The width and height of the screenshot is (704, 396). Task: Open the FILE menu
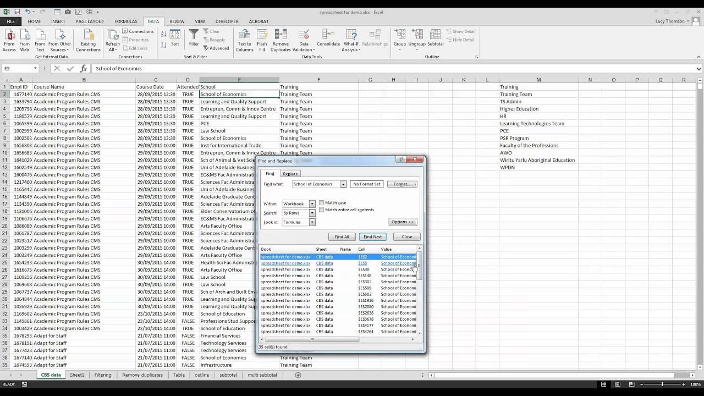(11, 21)
